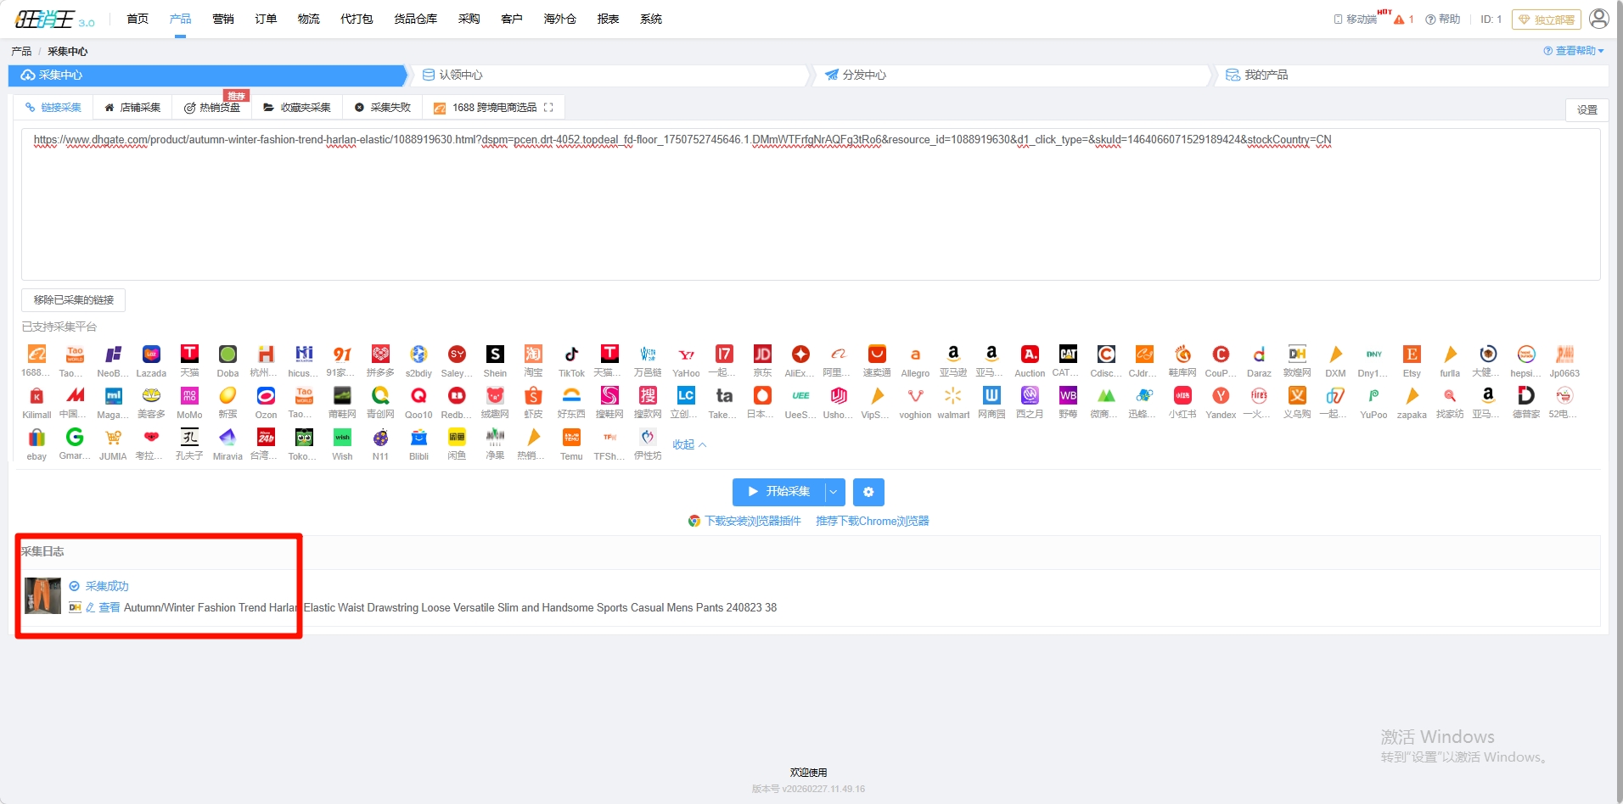
Task: Click the TikTok platform icon
Action: point(571,355)
